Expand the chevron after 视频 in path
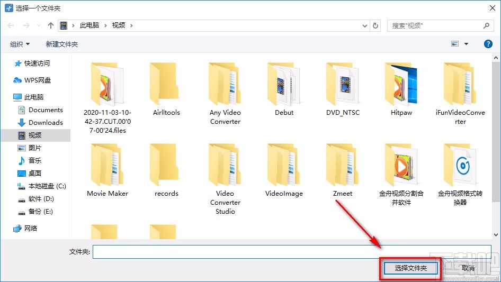The height and width of the screenshot is (282, 501). [131, 25]
